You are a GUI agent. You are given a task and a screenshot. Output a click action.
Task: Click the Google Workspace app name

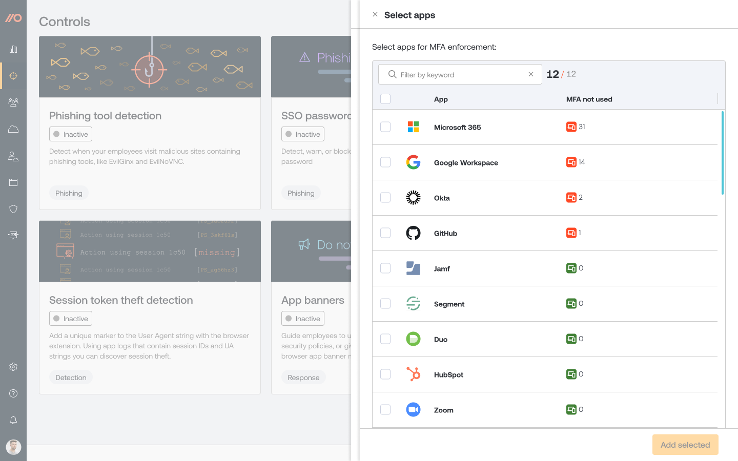click(x=466, y=163)
